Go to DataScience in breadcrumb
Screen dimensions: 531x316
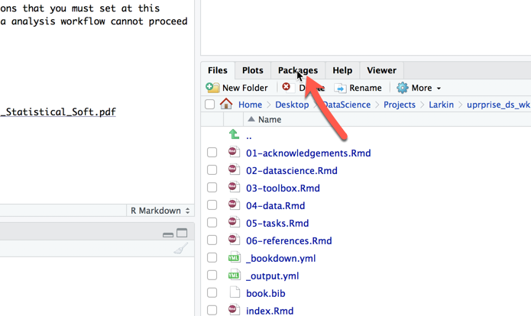click(x=347, y=105)
